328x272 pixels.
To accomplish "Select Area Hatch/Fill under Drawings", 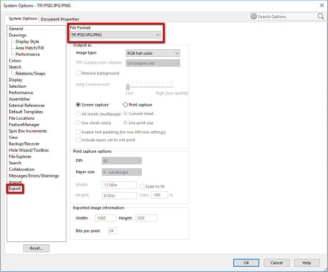I will coord(30,48).
